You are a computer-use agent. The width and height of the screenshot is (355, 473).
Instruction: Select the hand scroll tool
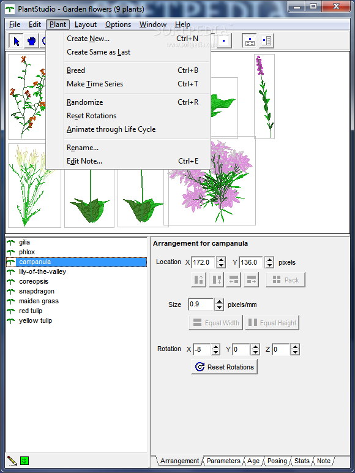point(31,40)
